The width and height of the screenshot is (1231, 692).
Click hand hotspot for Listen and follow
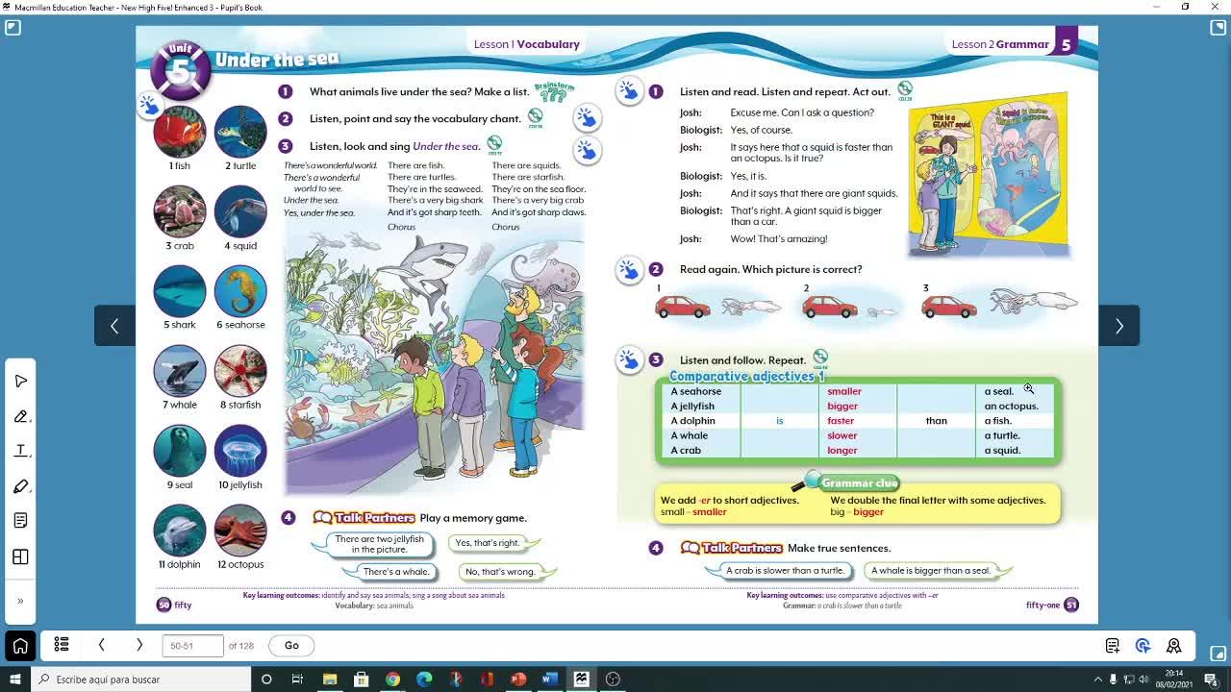coord(629,360)
